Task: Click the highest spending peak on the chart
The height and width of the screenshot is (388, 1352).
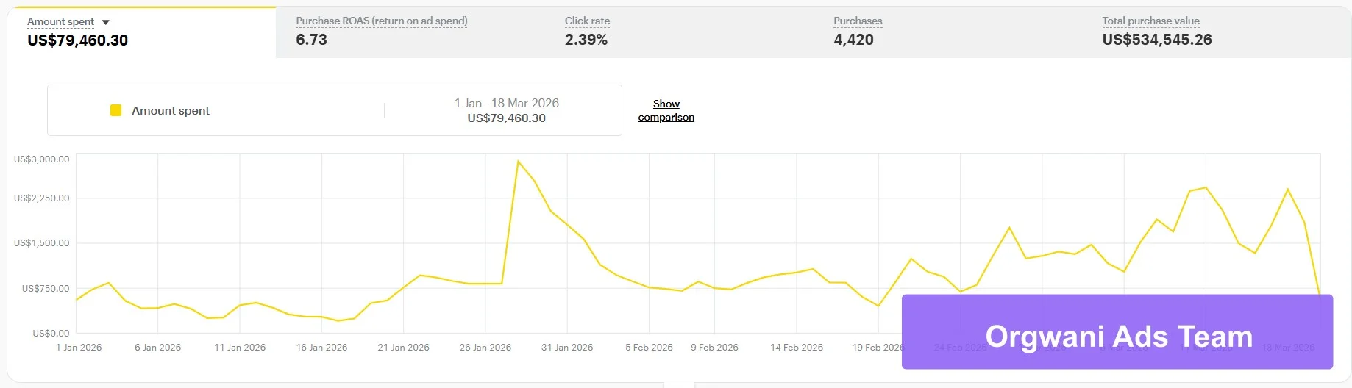Action: coord(518,161)
